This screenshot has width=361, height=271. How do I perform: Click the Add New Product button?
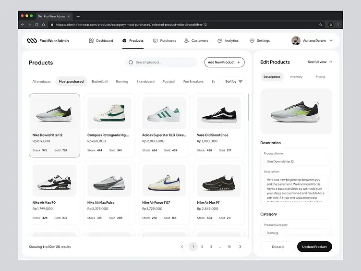(x=224, y=62)
